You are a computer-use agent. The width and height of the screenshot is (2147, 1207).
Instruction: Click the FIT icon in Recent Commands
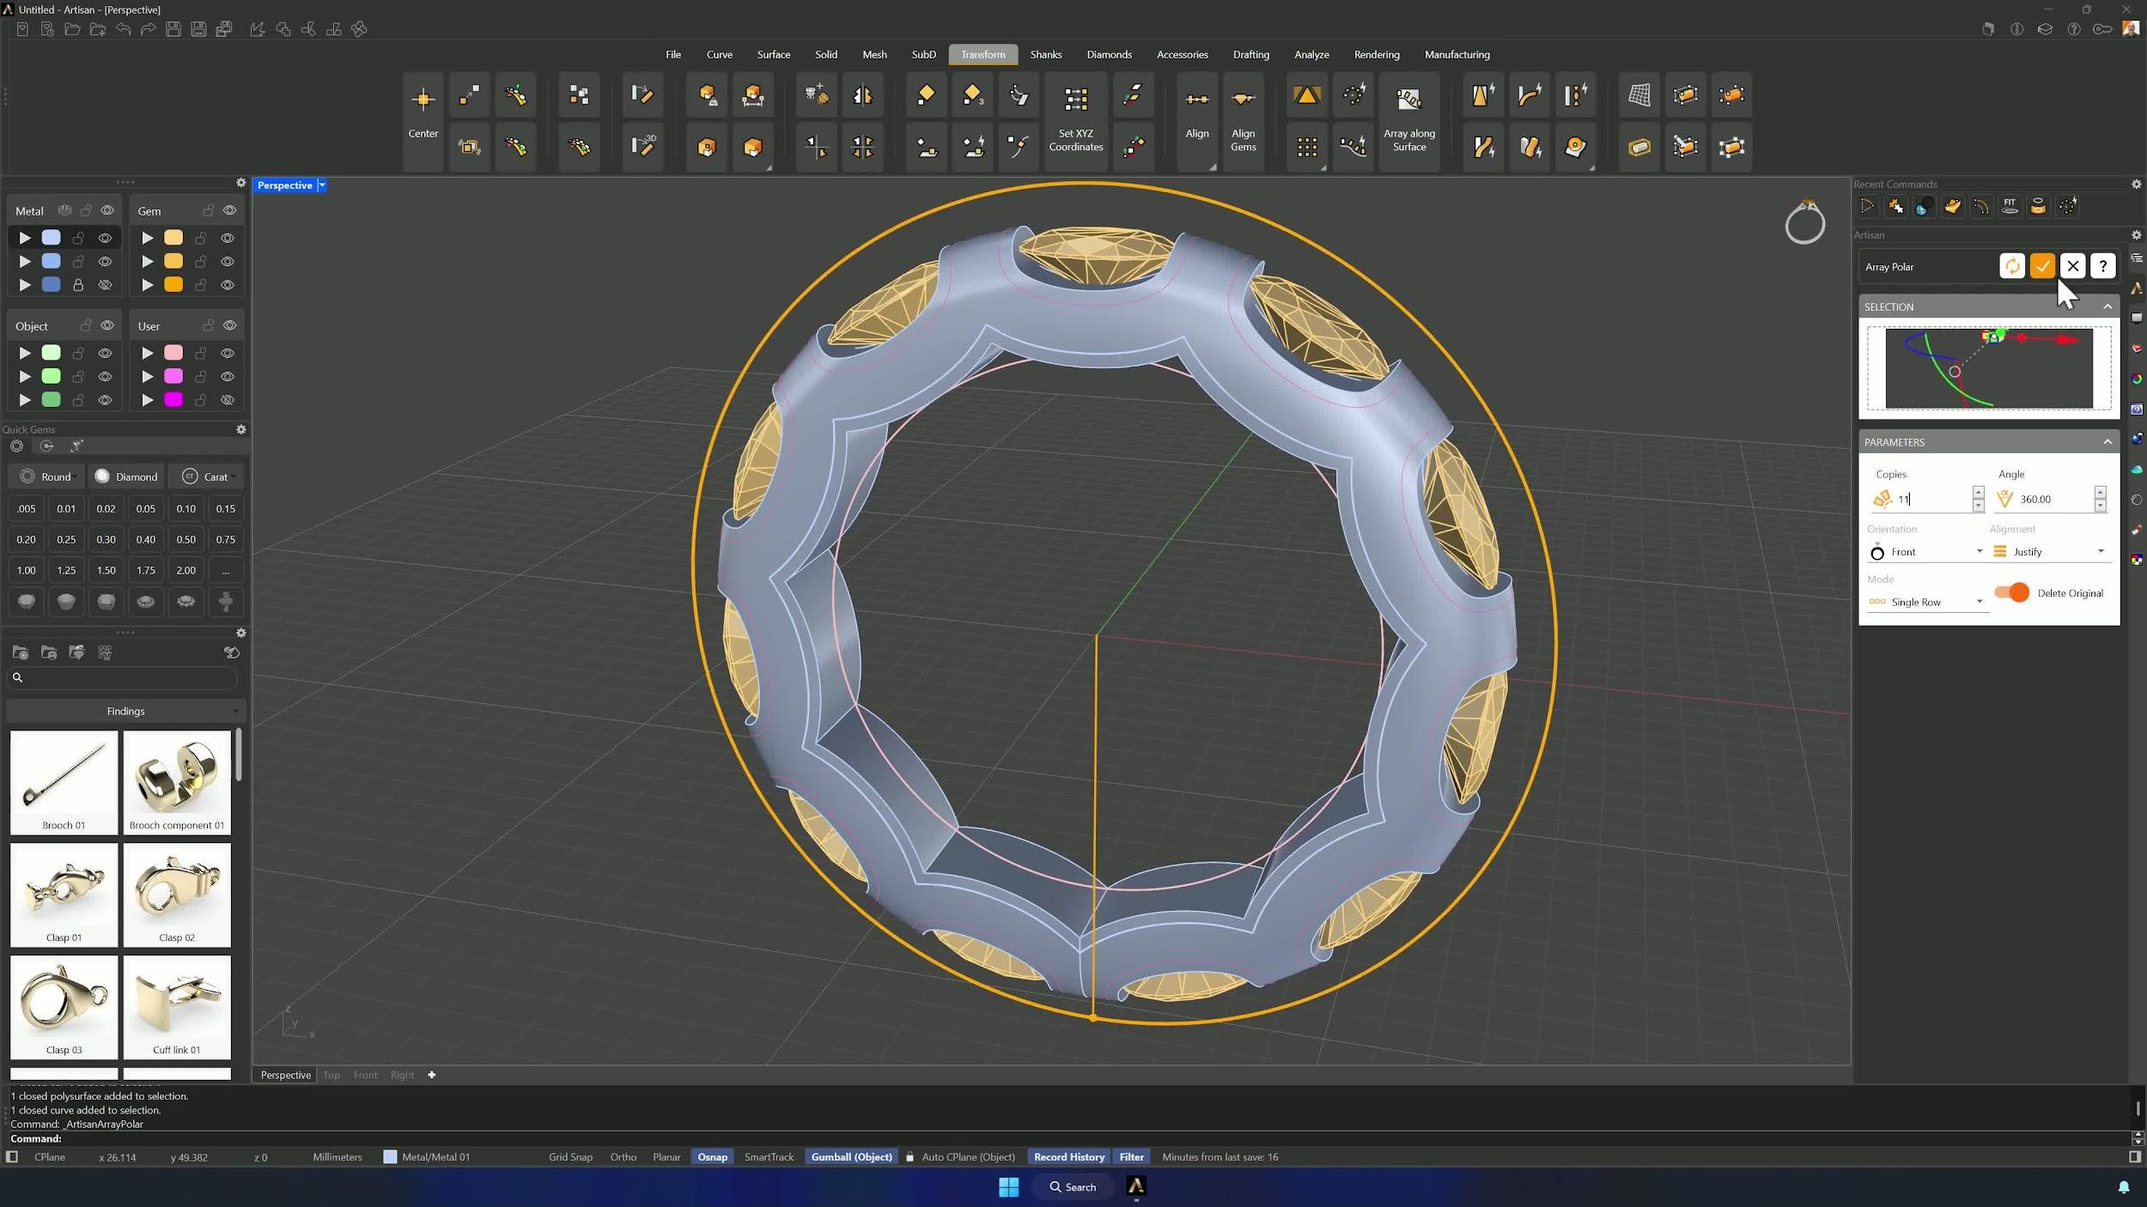(x=2009, y=206)
